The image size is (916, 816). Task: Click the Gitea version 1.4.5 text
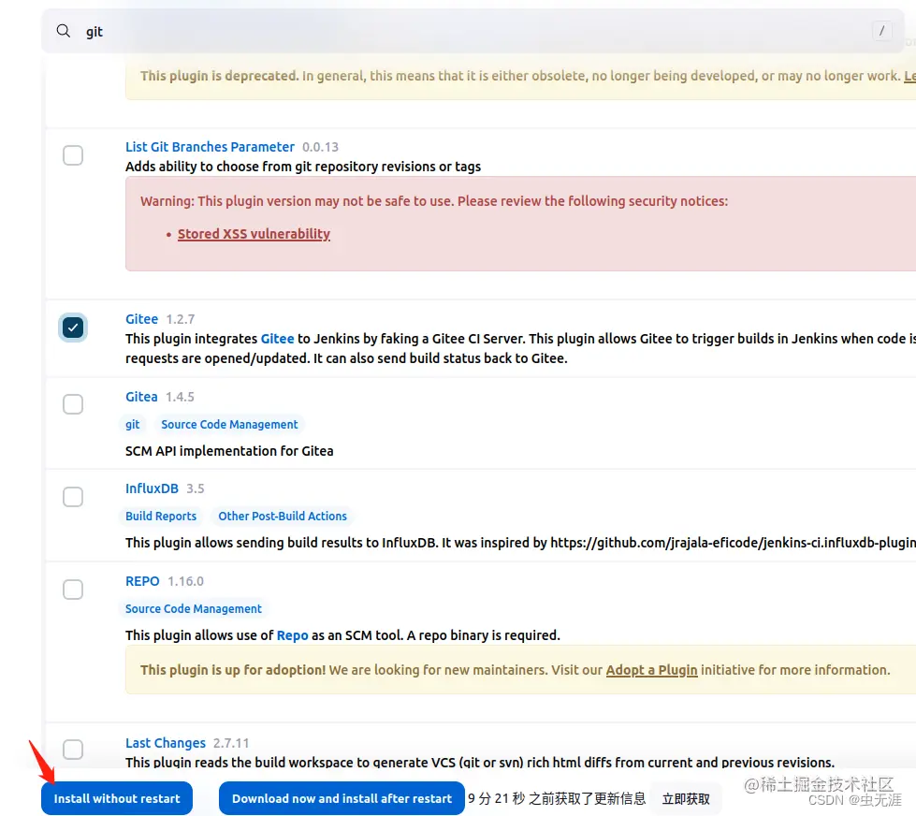click(x=180, y=397)
